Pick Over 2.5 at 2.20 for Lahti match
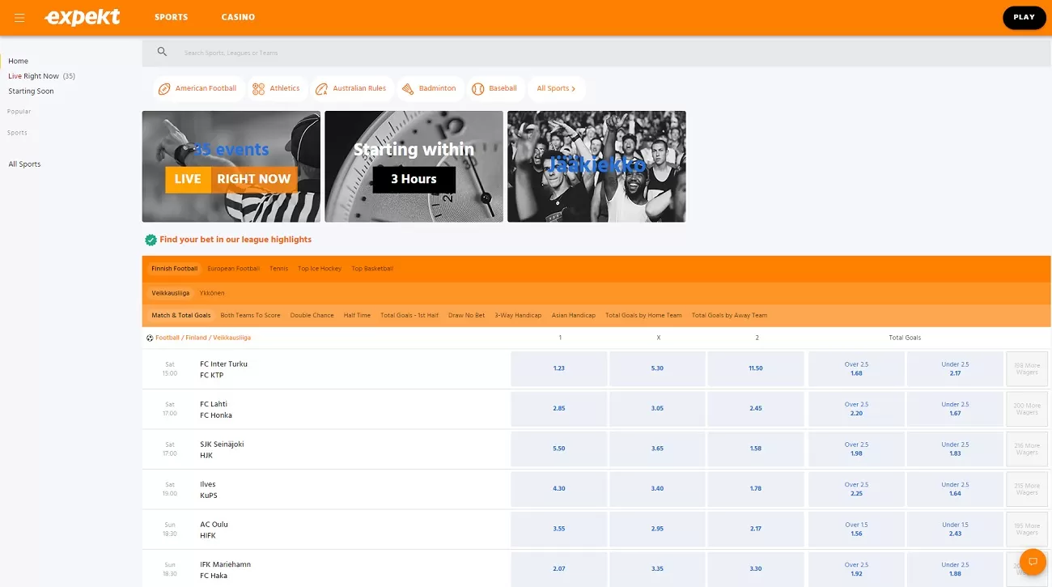Viewport: 1052px width, 587px height. 856,409
